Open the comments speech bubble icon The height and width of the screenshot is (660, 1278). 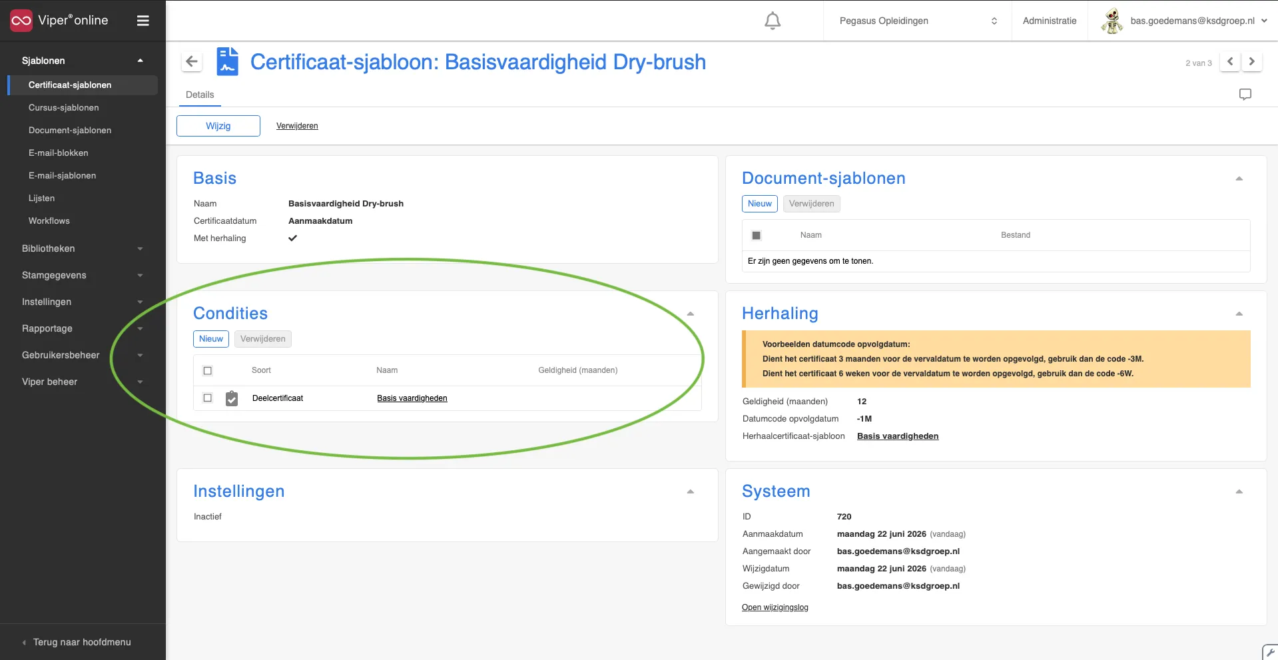[1245, 95]
